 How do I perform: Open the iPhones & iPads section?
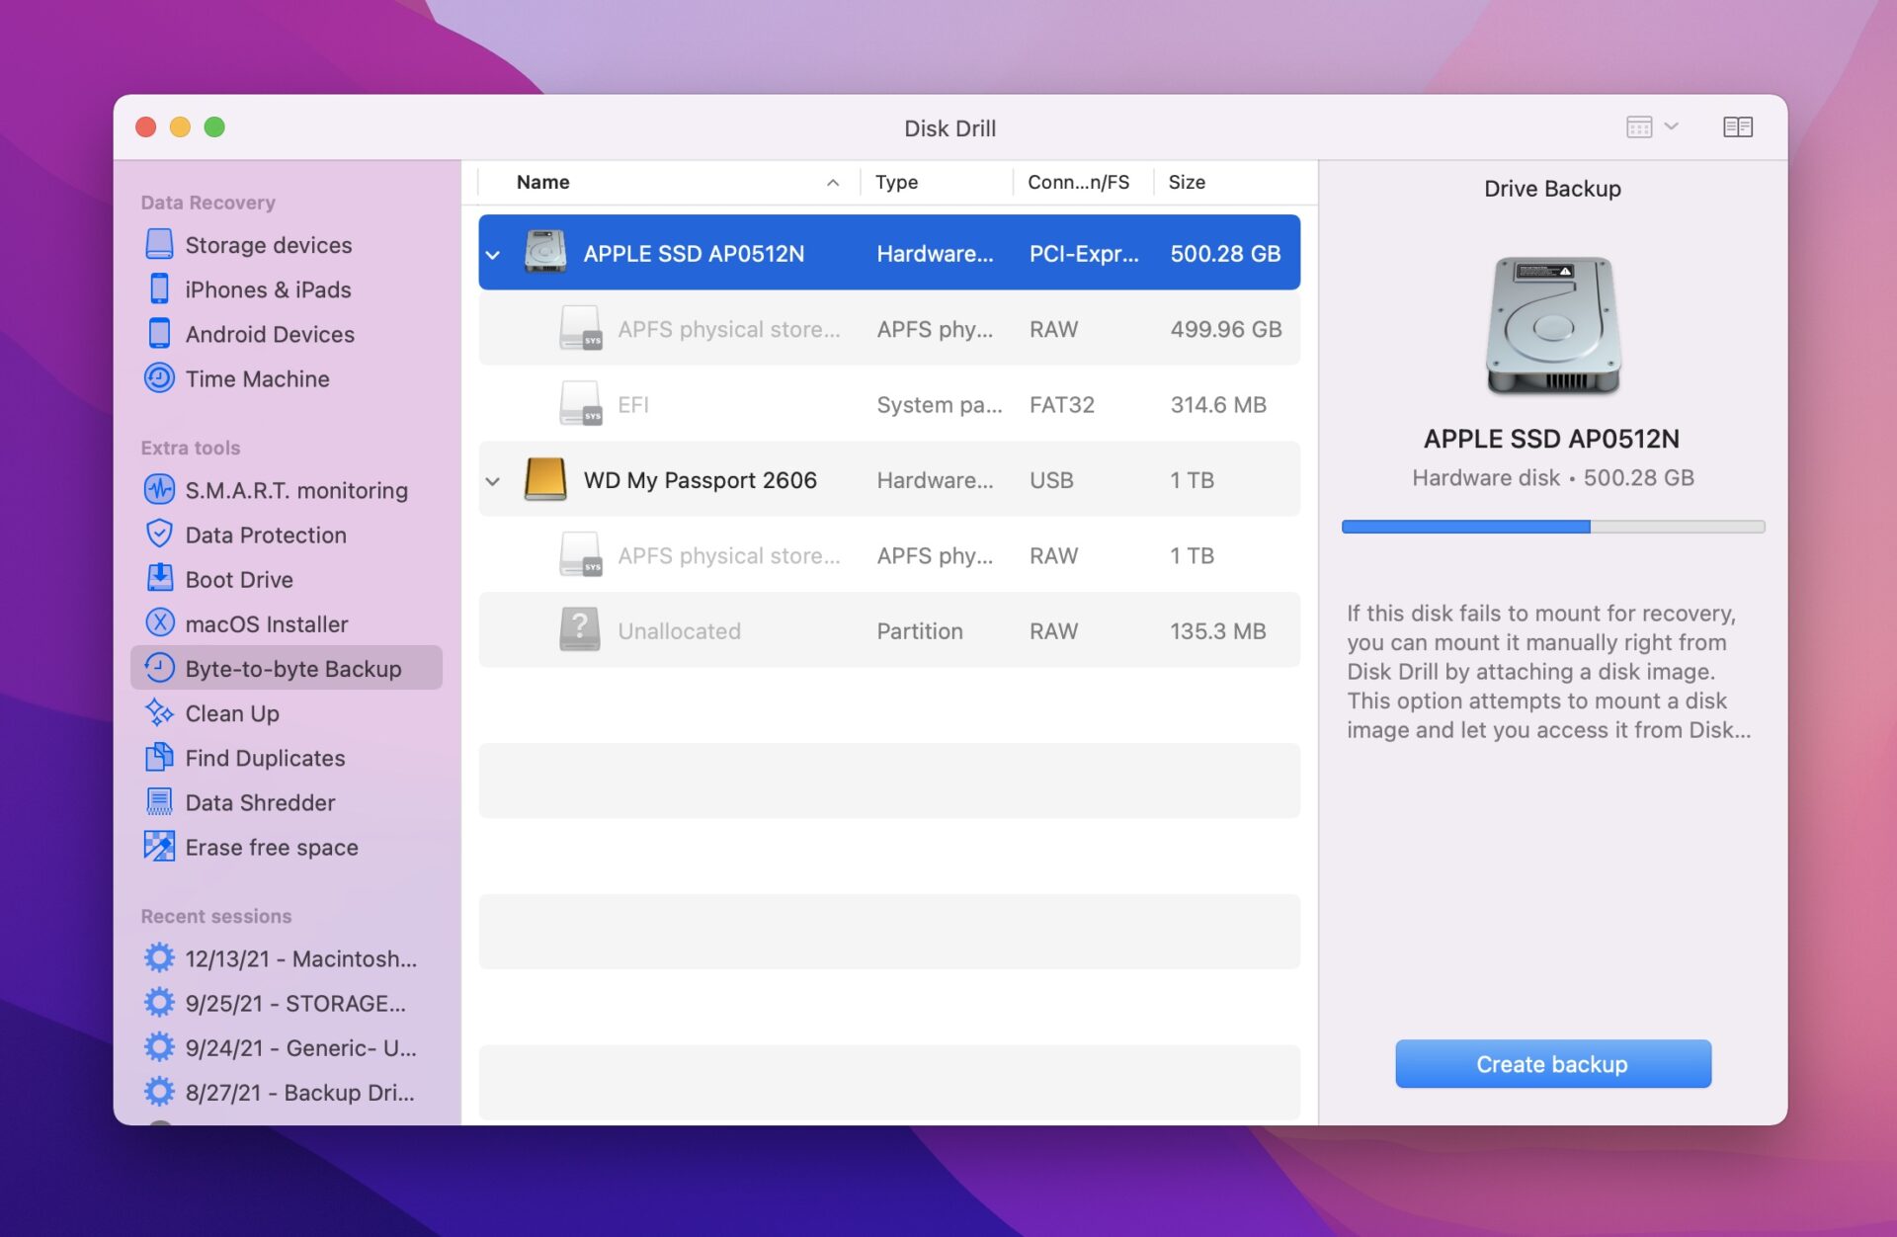pyautogui.click(x=160, y=289)
